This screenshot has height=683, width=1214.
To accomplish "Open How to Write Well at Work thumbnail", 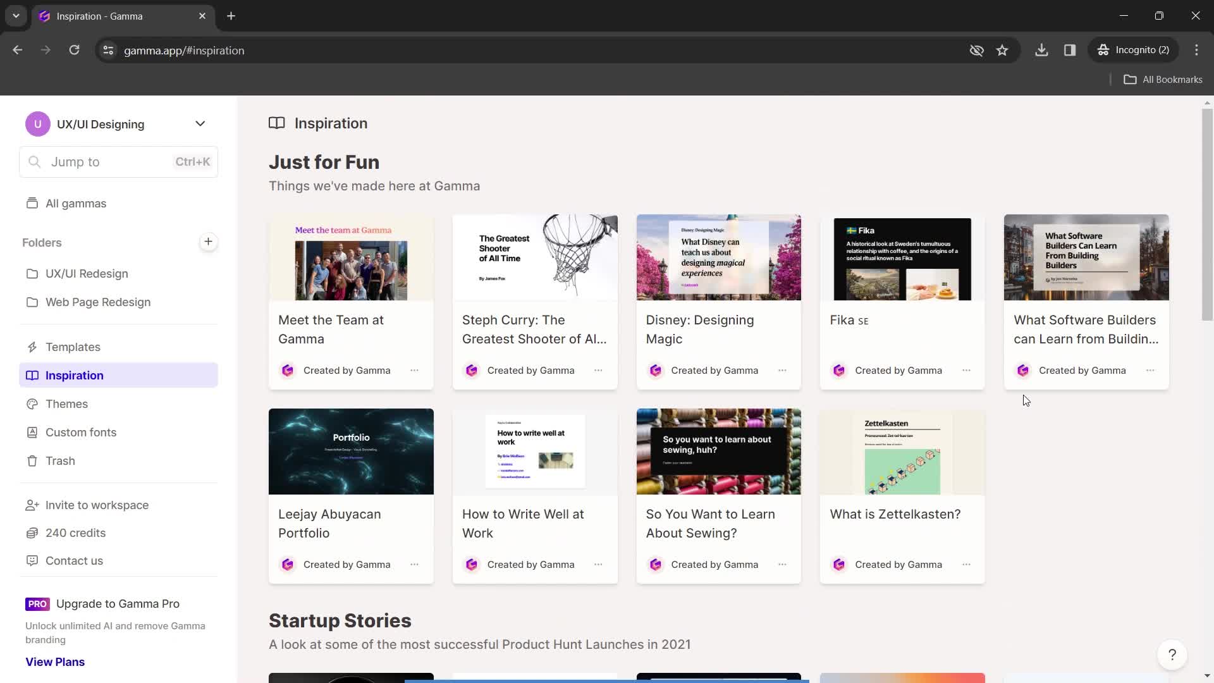I will 535,452.
